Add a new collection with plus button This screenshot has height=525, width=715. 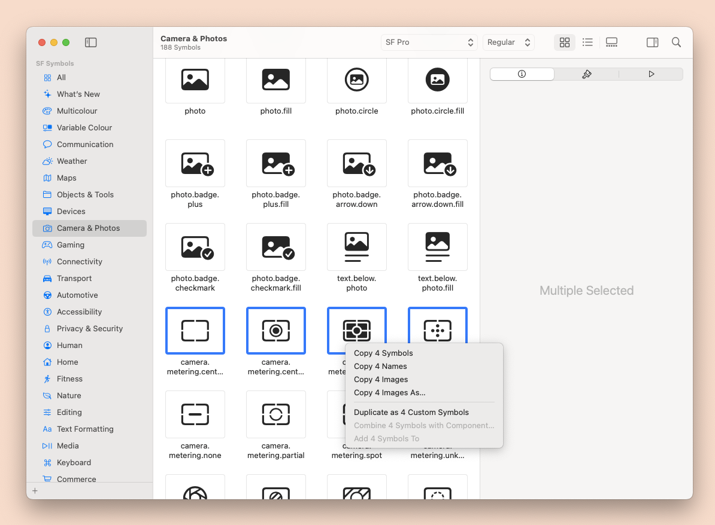point(35,491)
